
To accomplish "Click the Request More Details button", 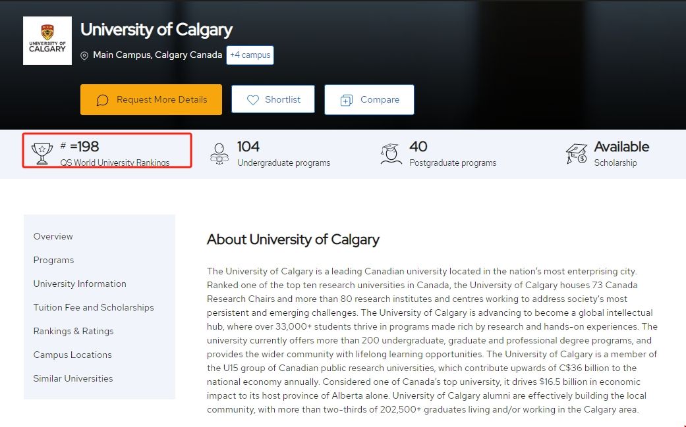I will coord(151,100).
